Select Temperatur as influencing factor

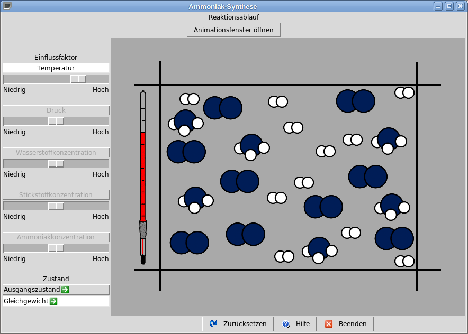click(x=56, y=68)
